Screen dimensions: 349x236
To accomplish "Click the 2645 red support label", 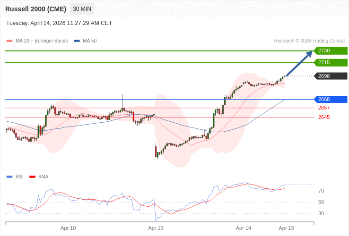I will pos(324,117).
